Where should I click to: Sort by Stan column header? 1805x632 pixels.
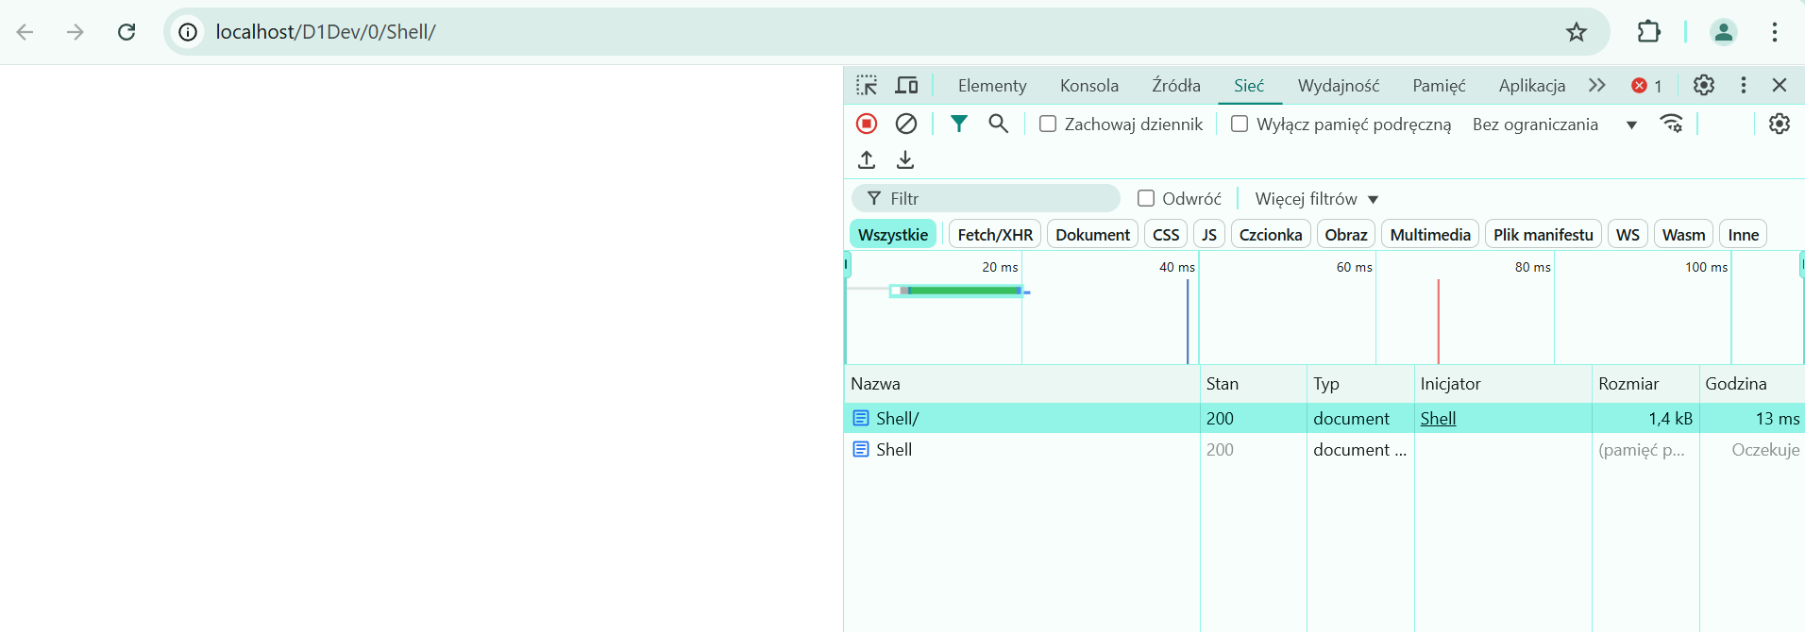click(1254, 384)
